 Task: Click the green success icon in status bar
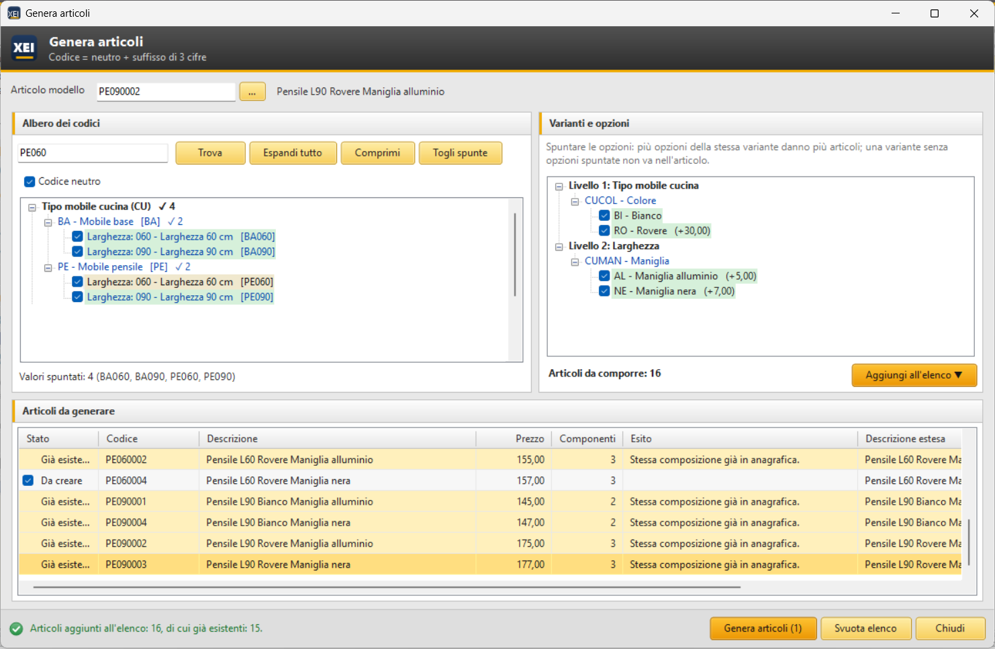(x=16, y=629)
